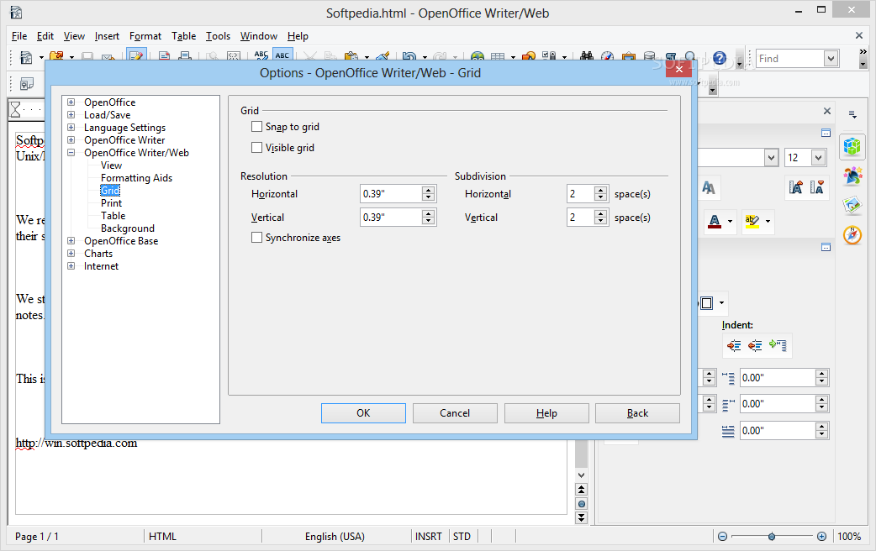Open the sidebar Properties deck
This screenshot has height=551, width=876.
[852, 147]
